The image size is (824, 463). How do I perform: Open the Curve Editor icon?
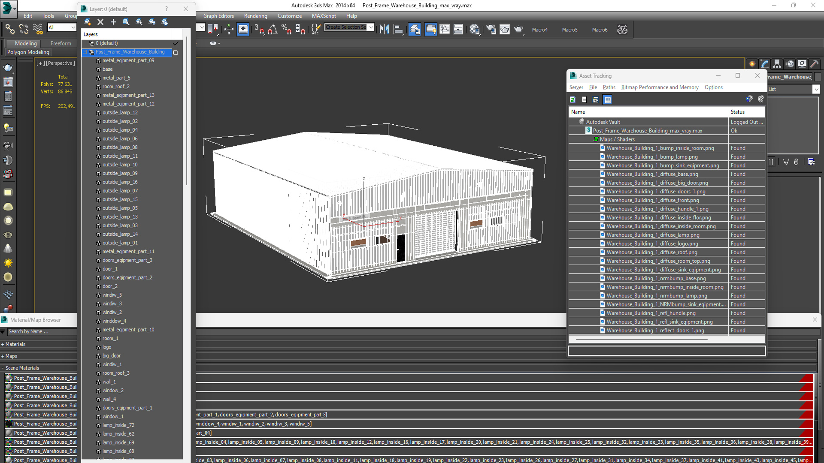[445, 29]
